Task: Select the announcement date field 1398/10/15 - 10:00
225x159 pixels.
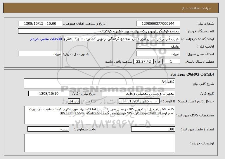Action: tap(40, 24)
